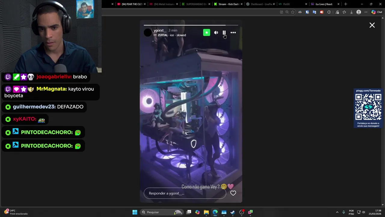
Task: Click the 'Responder a ygorxt__' reply field
Action: pos(185,193)
